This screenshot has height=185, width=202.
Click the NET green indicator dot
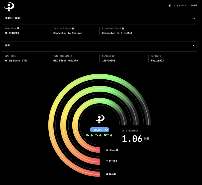point(111,135)
